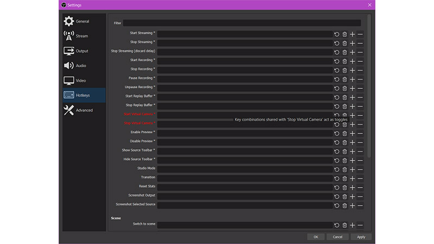
Task: Click the Output monitor icon in sidebar
Action: [69, 51]
